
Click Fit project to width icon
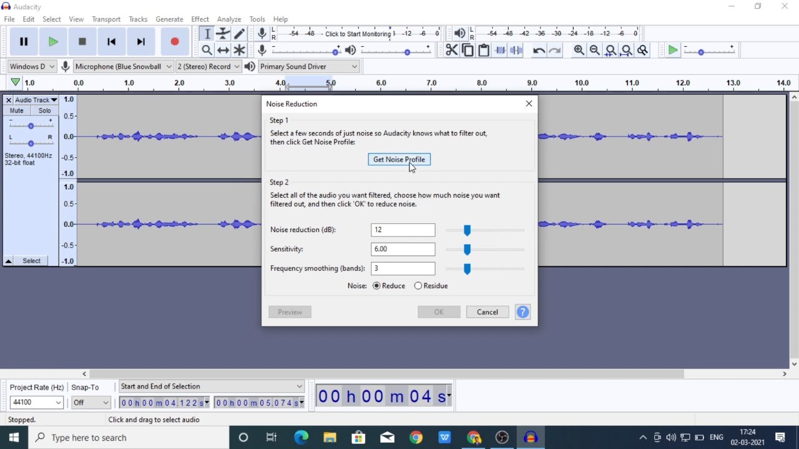626,51
